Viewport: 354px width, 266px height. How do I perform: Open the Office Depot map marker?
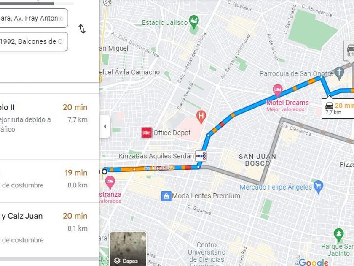(147, 133)
